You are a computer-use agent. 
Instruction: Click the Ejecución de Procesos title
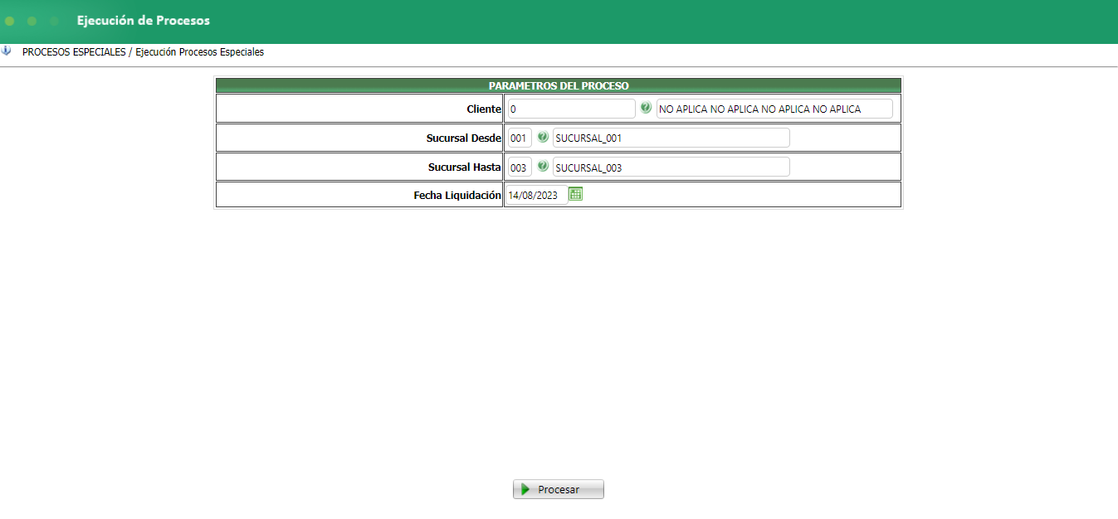(144, 21)
